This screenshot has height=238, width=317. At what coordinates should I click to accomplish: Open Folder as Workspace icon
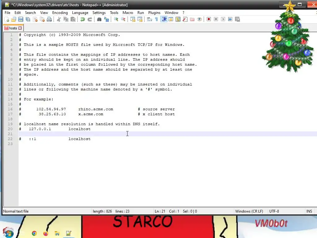coord(192,19)
